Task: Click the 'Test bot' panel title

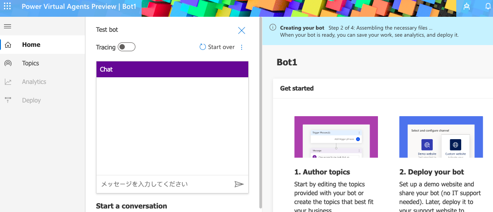Action: [107, 30]
